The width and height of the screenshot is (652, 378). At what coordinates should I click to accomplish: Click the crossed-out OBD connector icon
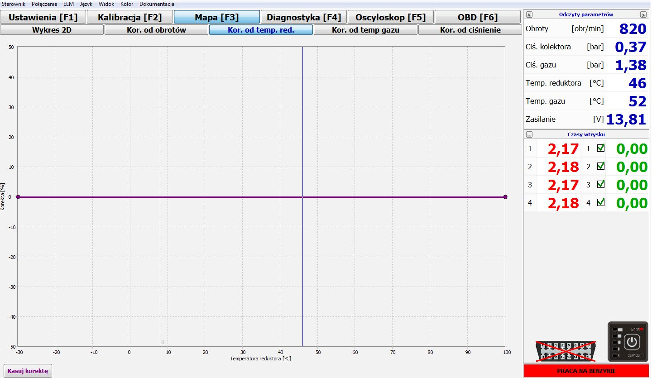[x=566, y=351]
